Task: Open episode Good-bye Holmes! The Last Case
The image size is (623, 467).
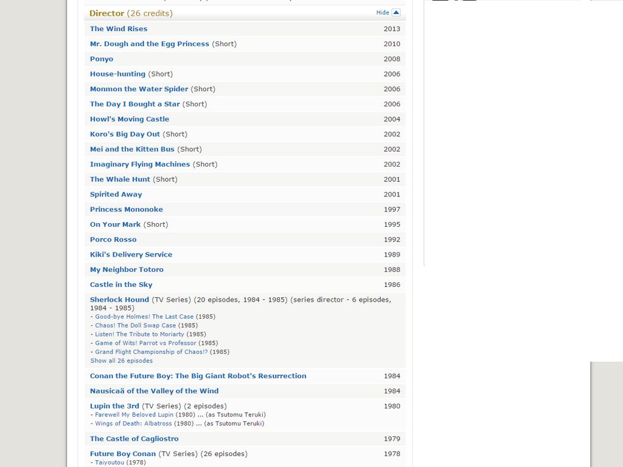Action: pyautogui.click(x=144, y=317)
